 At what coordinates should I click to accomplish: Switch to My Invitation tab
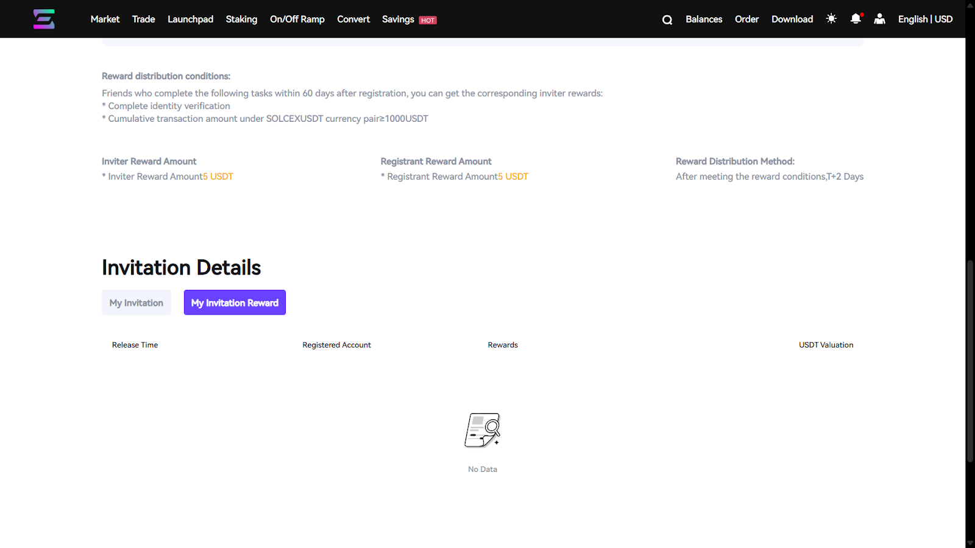click(x=136, y=303)
